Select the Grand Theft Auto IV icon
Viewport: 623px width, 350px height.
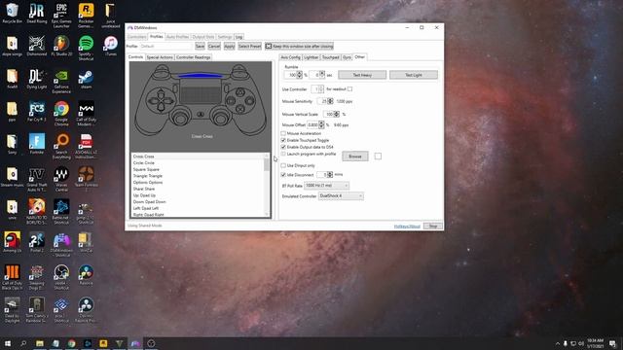(37, 179)
